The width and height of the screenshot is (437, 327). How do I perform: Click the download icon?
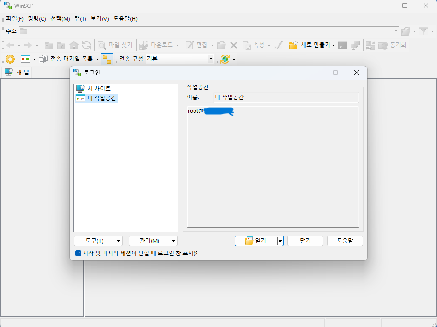click(x=144, y=45)
